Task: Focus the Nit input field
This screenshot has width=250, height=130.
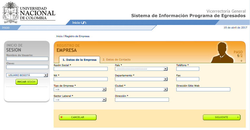Action: click(81, 79)
